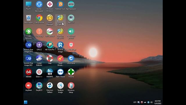
Task: Launch Core Temp icon
Action: tap(39, 33)
